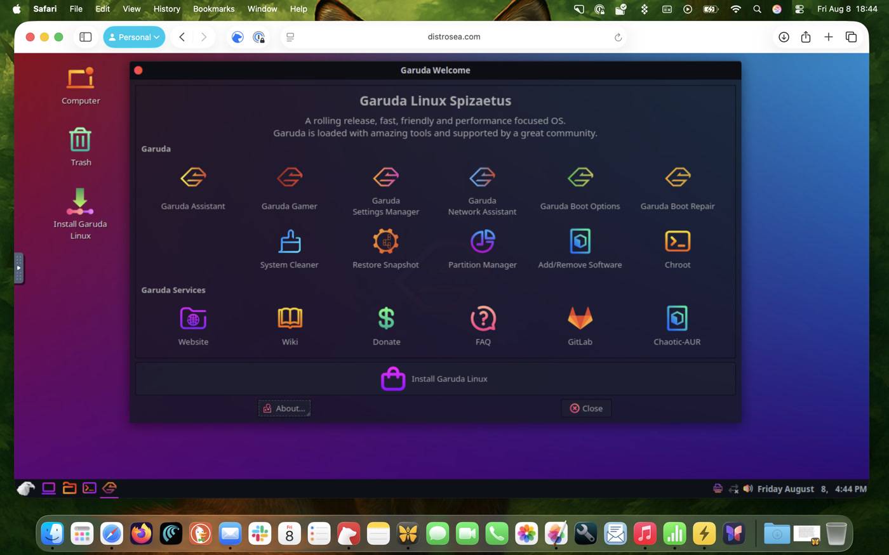The height and width of the screenshot is (555, 889).
Task: Show Safari downloads
Action: click(x=784, y=37)
